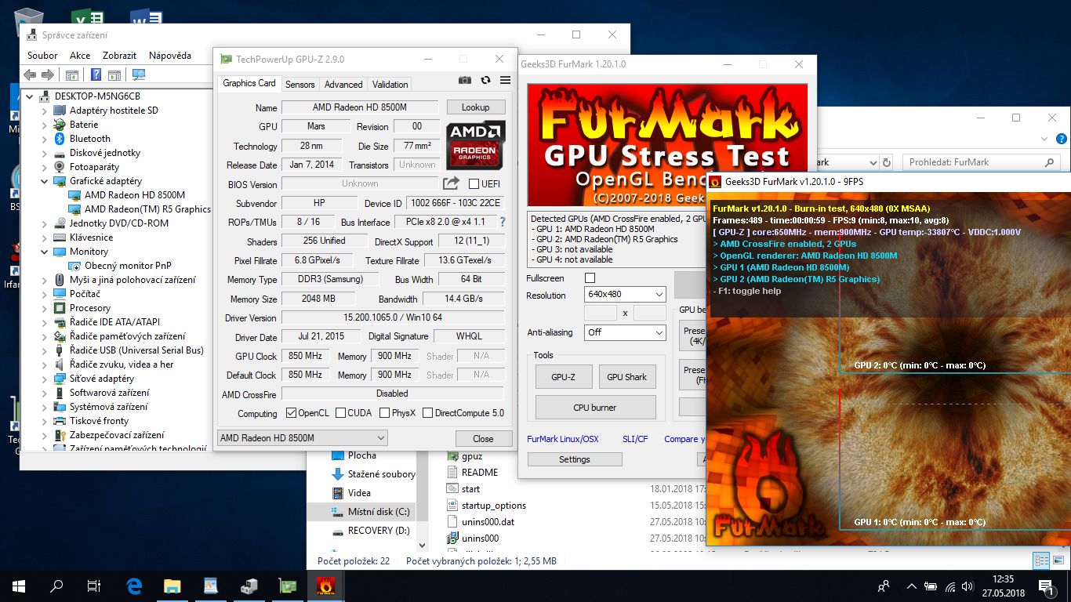Click the FurMark Linux/OSX link

coord(563,439)
